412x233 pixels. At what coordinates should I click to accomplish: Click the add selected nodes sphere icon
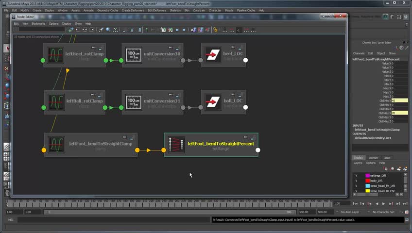108,30
